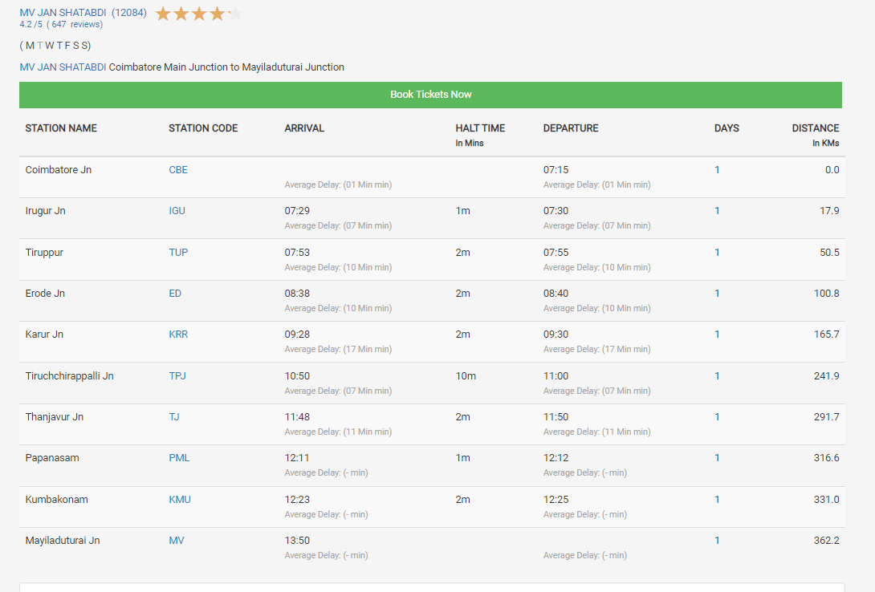Viewport: 875px width, 592px height.
Task: Click the 07:29 arrival time at Irugur
Action: (297, 211)
